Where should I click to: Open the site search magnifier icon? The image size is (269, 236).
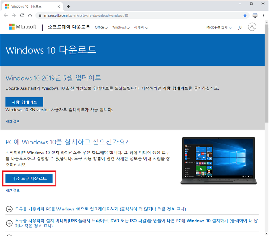coord(240,27)
